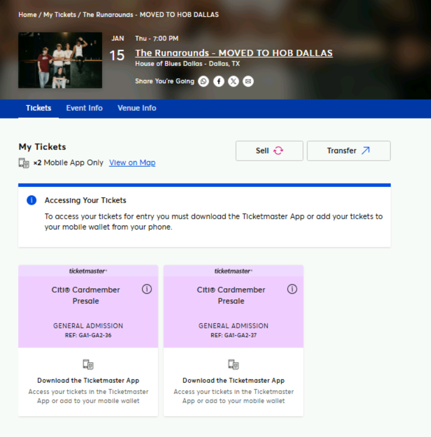This screenshot has height=437, width=431.
Task: Open the Venue Info tab
Action: (137, 108)
